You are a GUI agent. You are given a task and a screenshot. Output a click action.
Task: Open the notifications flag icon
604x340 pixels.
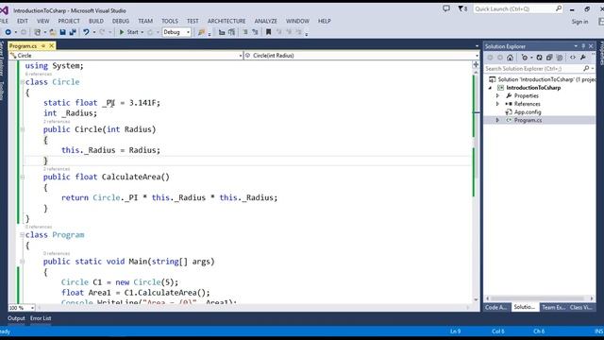pyautogui.click(x=462, y=8)
